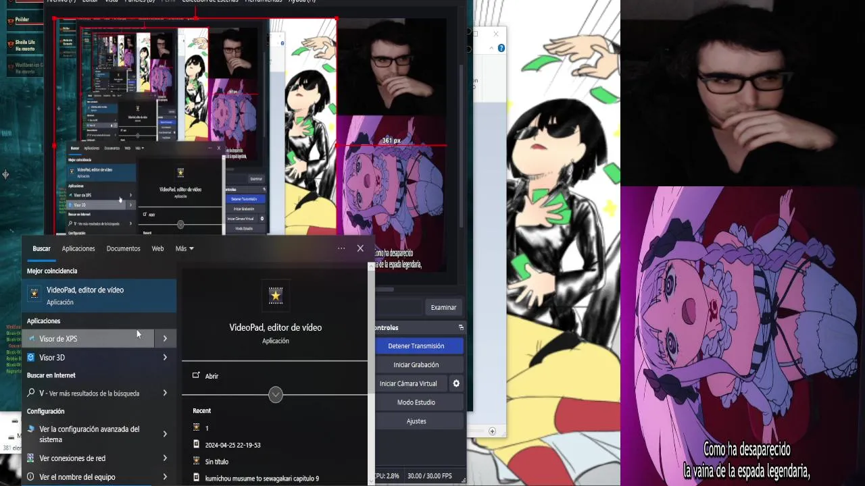Open recent item "Sin título"
865x486 pixels.
click(216, 462)
